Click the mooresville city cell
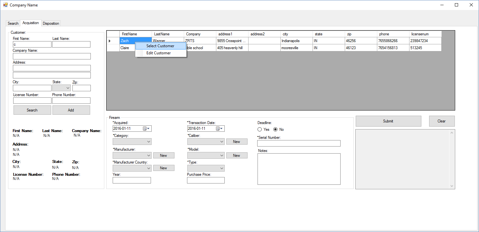479x232 pixels. point(296,48)
